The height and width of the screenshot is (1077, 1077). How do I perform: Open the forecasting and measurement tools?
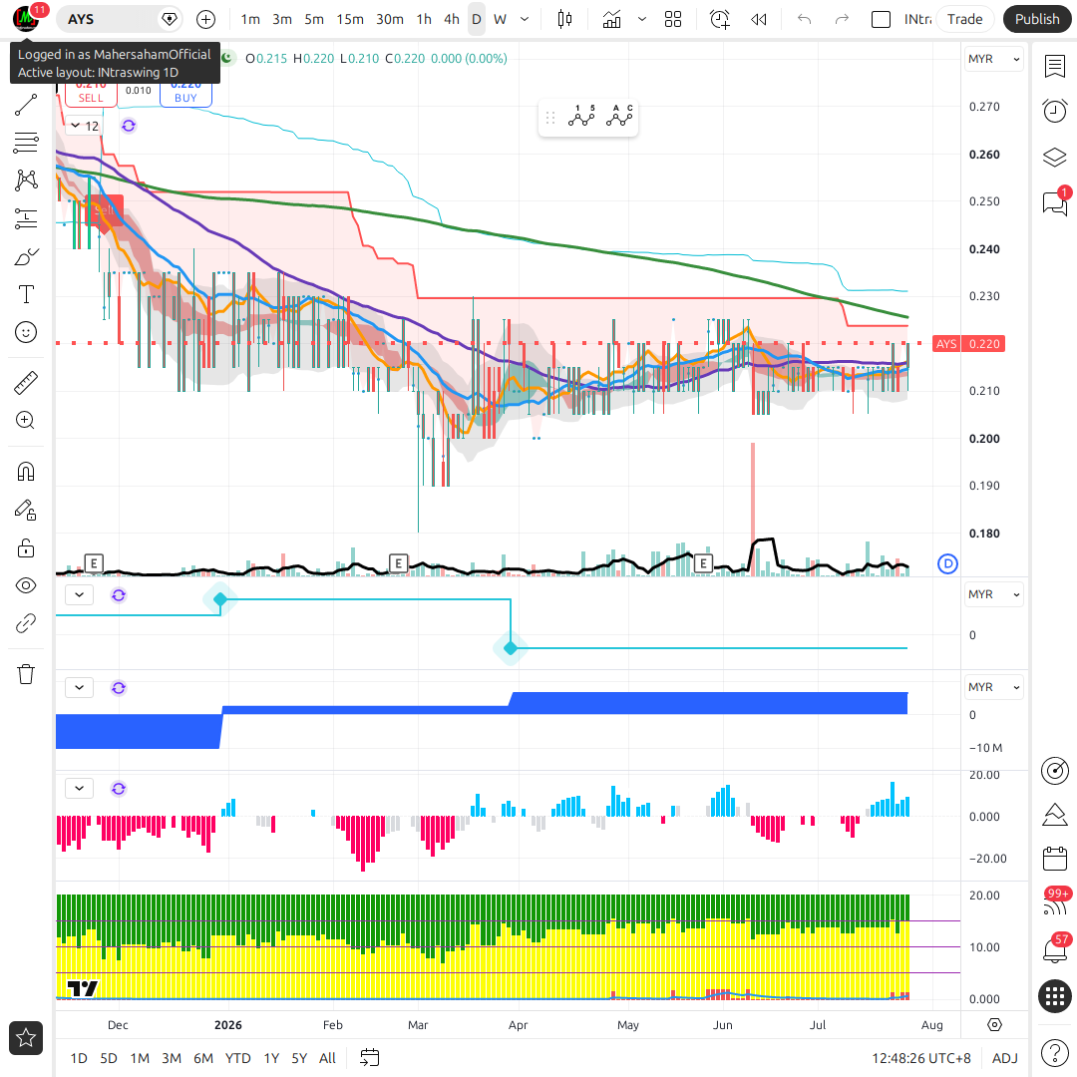(26, 219)
